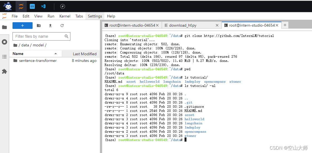This screenshot has width=312, height=153.
Task: Click '.git' directory in the terminal listing
Action: point(188,102)
